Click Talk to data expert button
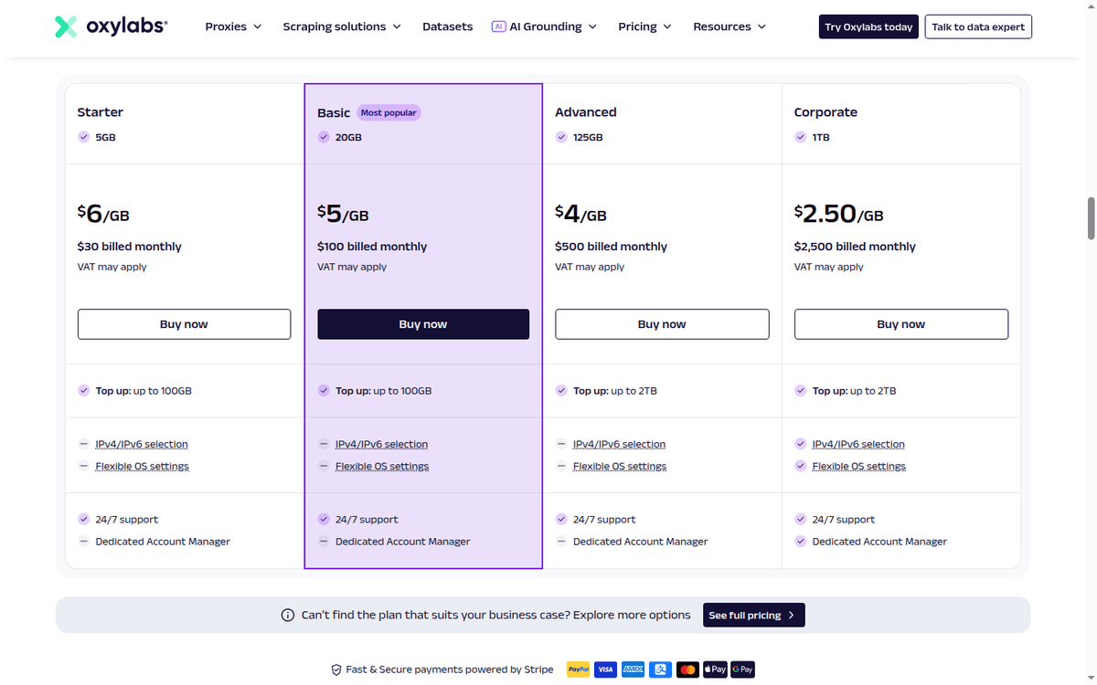The image size is (1097, 685). tap(978, 26)
